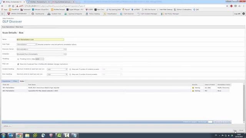Open the UBS One Source bookmark

click(x=148, y=10)
